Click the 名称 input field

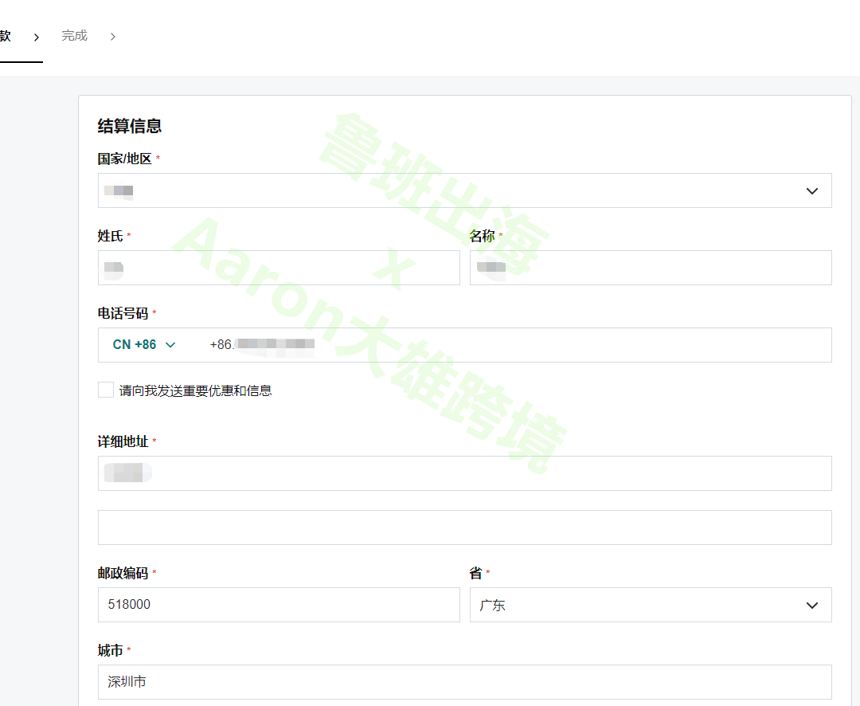(651, 268)
